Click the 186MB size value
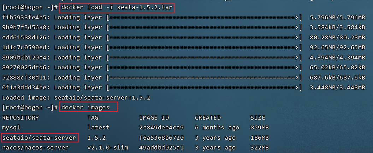The width and height of the screenshot is (373, 153). 260,138
